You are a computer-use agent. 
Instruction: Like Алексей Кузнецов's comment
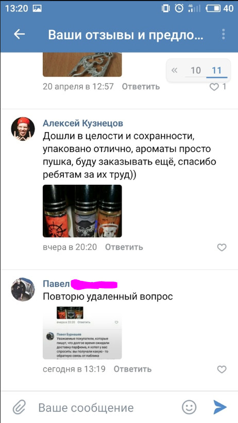pos(222,248)
